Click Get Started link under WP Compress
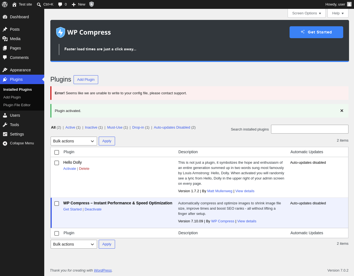Image resolution: width=354 pixels, height=276 pixels. tap(72, 209)
